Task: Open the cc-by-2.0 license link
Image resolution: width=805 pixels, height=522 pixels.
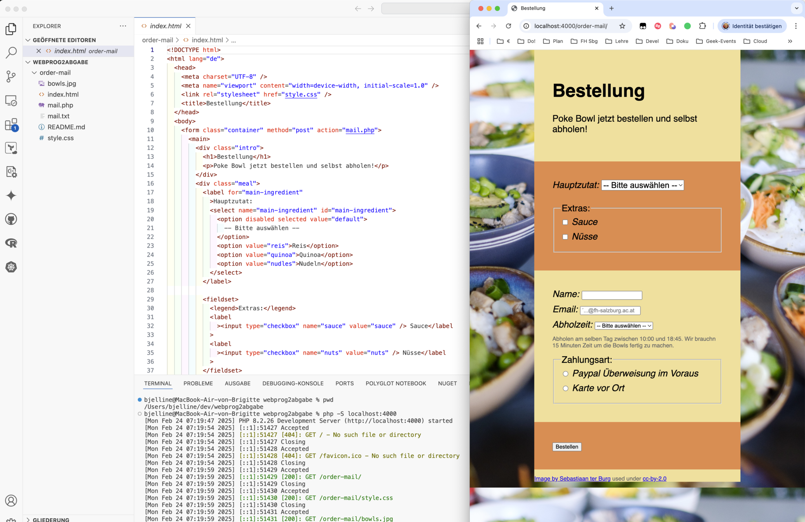Action: (x=654, y=479)
